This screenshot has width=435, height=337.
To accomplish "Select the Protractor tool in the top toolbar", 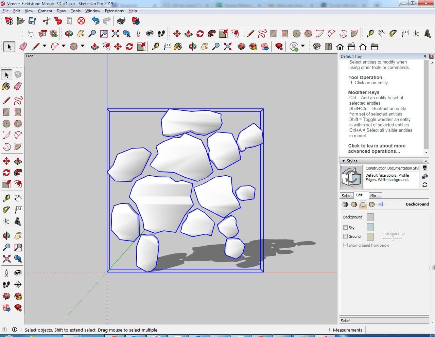I will (x=393, y=33).
